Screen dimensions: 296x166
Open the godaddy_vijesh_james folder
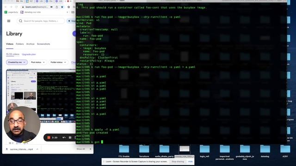pyautogui.click(x=245, y=152)
